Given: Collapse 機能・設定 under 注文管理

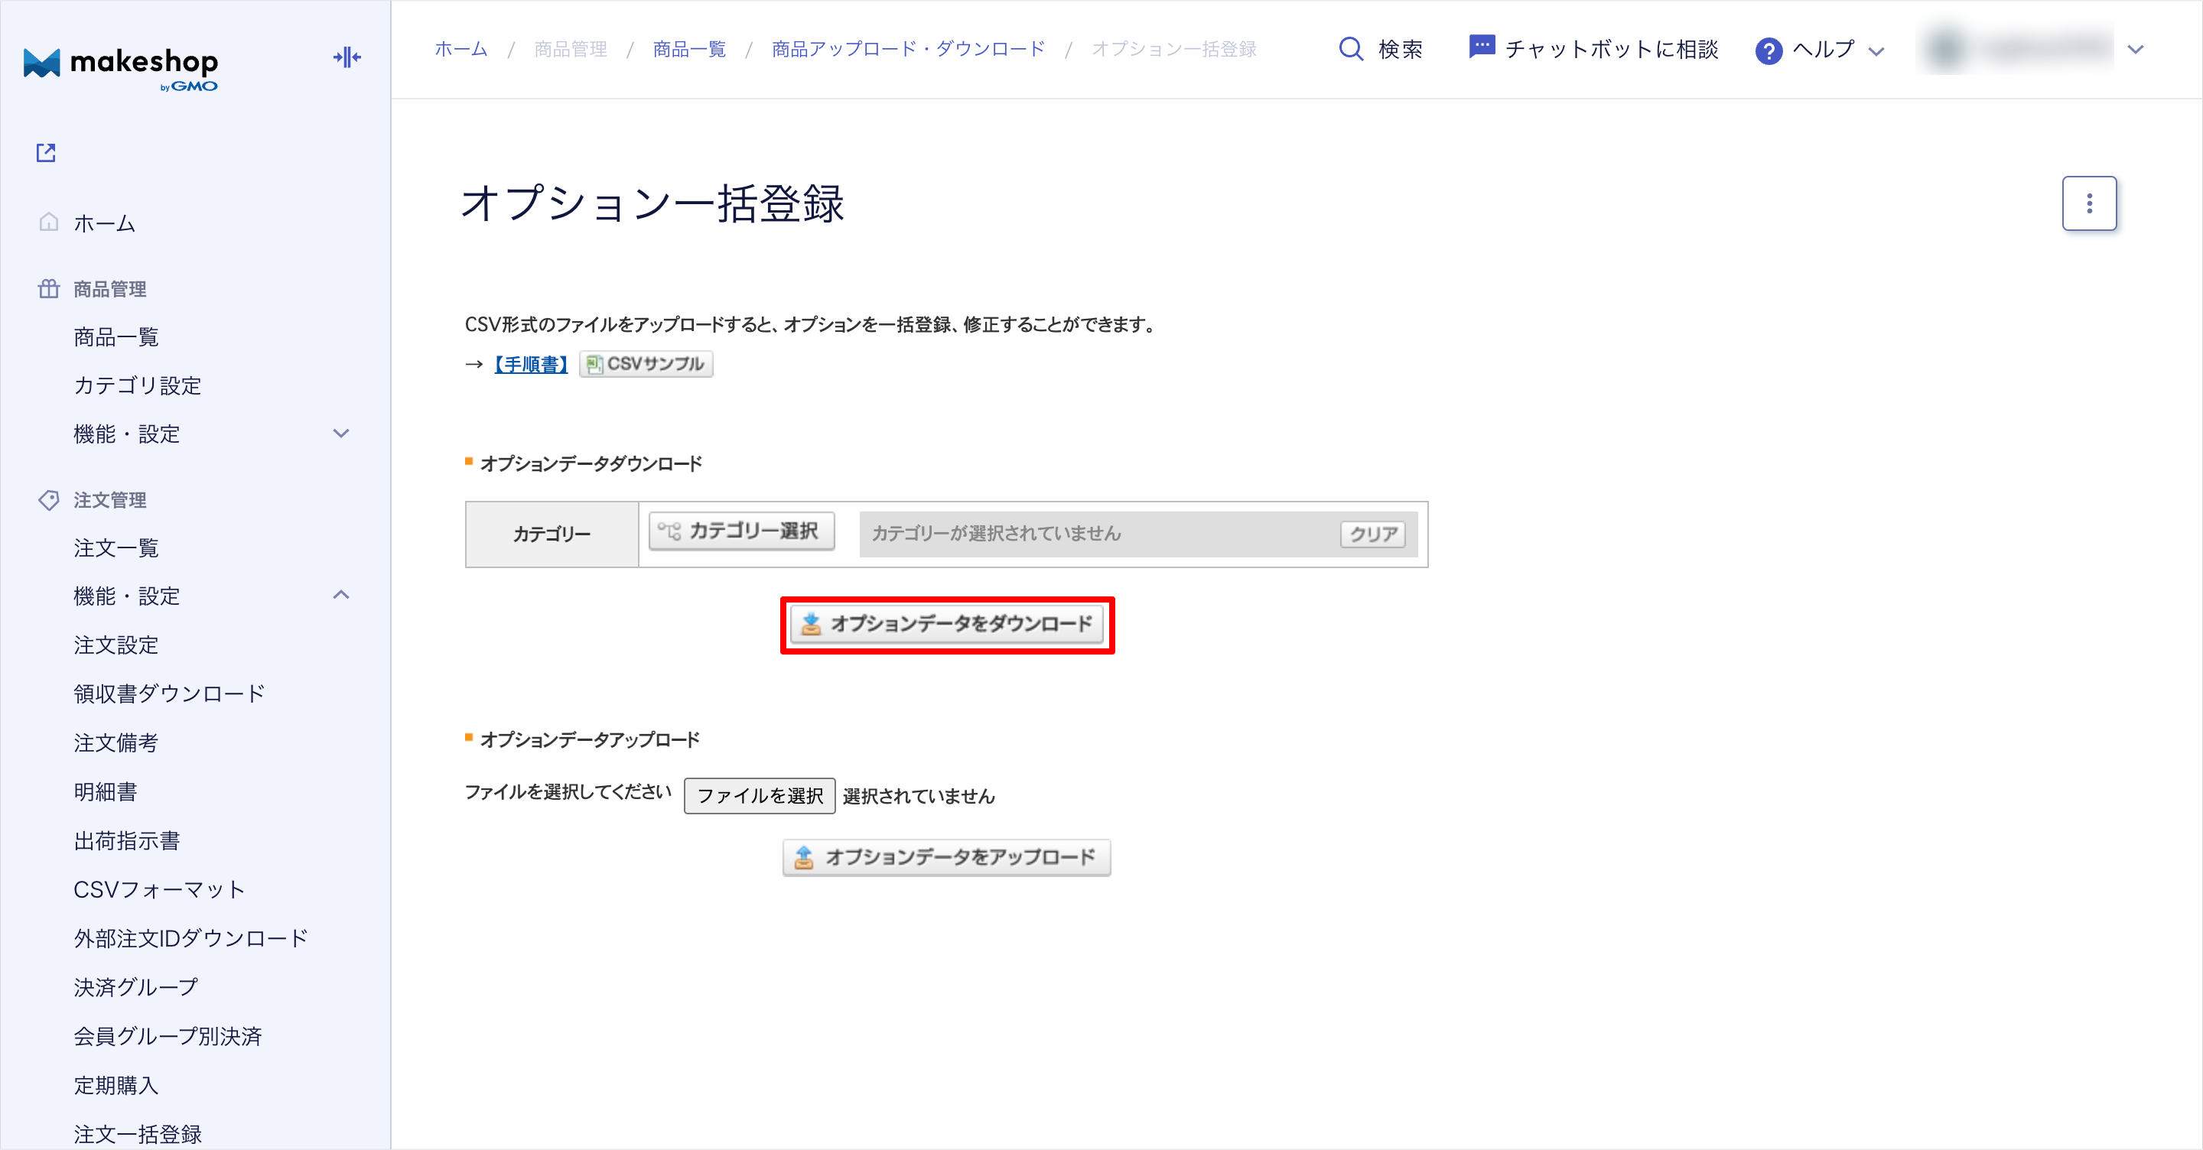Looking at the screenshot, I should coord(340,595).
